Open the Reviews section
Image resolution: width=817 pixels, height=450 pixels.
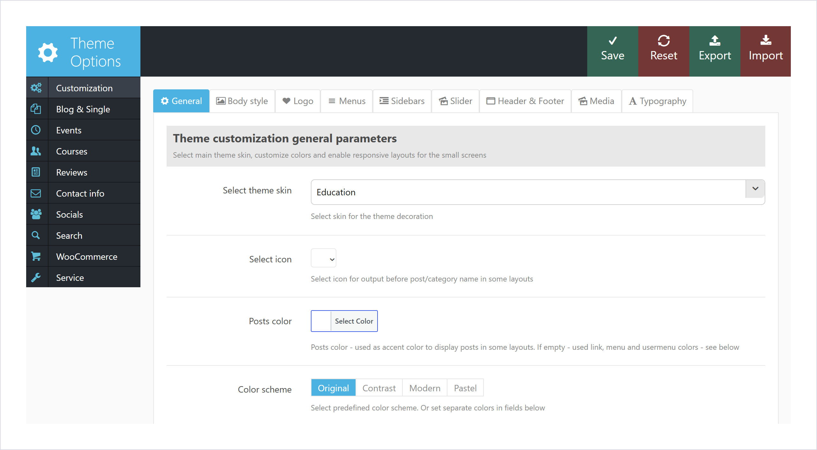(x=83, y=172)
